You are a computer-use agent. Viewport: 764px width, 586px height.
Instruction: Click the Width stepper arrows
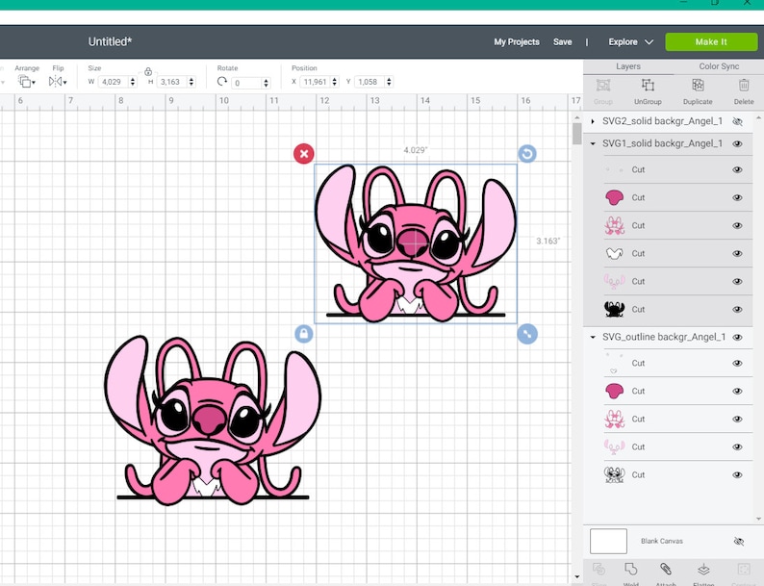pyautogui.click(x=133, y=82)
